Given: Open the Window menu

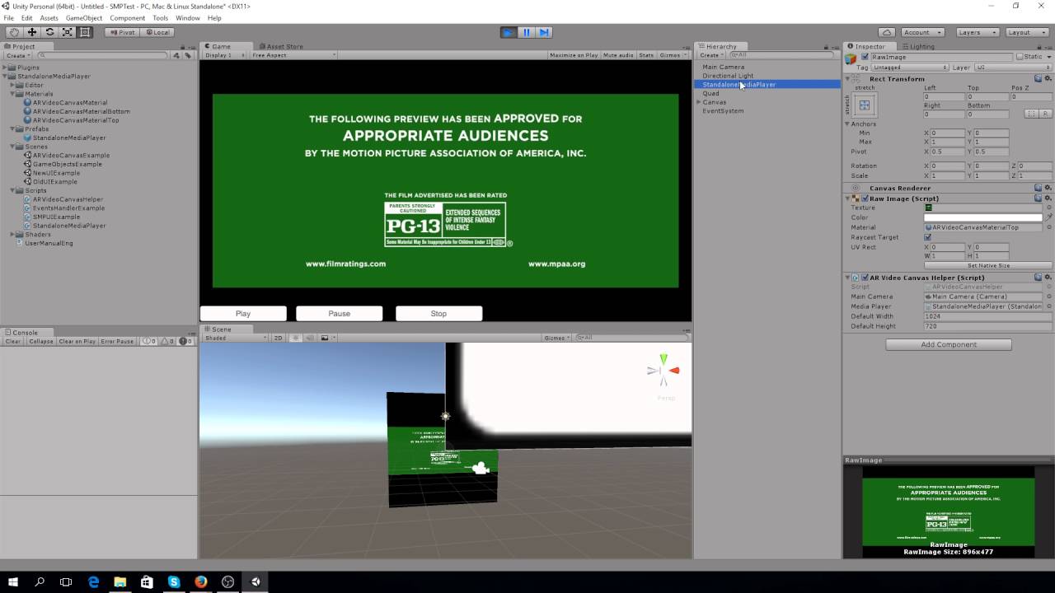Looking at the screenshot, I should click(188, 17).
